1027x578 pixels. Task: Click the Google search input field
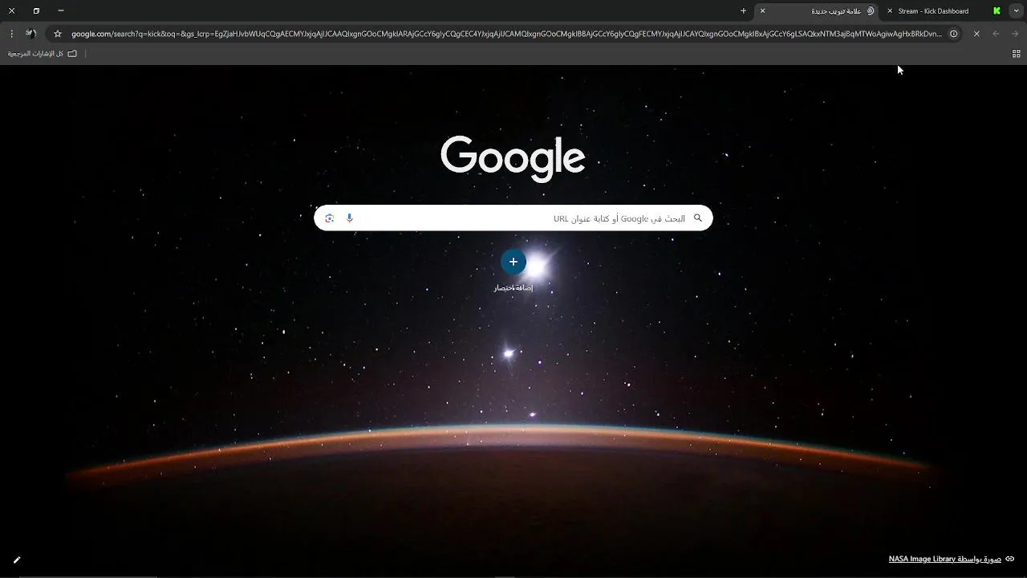click(x=513, y=218)
